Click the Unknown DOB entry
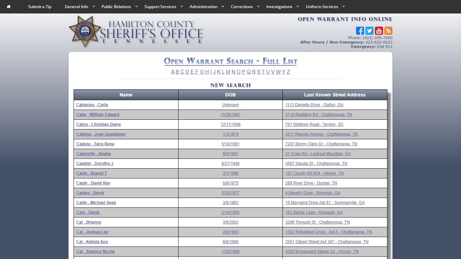 (x=231, y=105)
